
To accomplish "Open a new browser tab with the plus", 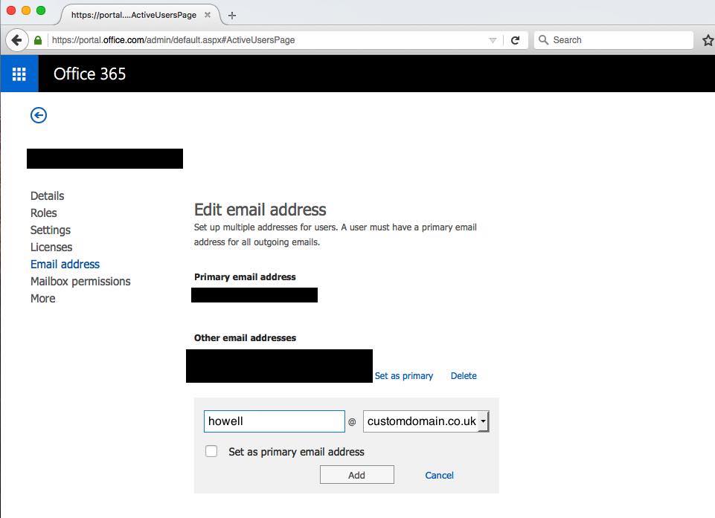I will [232, 16].
